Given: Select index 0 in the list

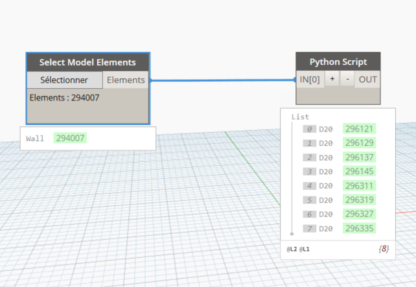Looking at the screenshot, I should point(309,129).
